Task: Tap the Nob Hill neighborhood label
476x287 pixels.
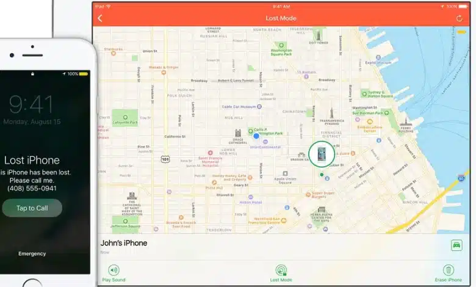Action: [x=234, y=118]
